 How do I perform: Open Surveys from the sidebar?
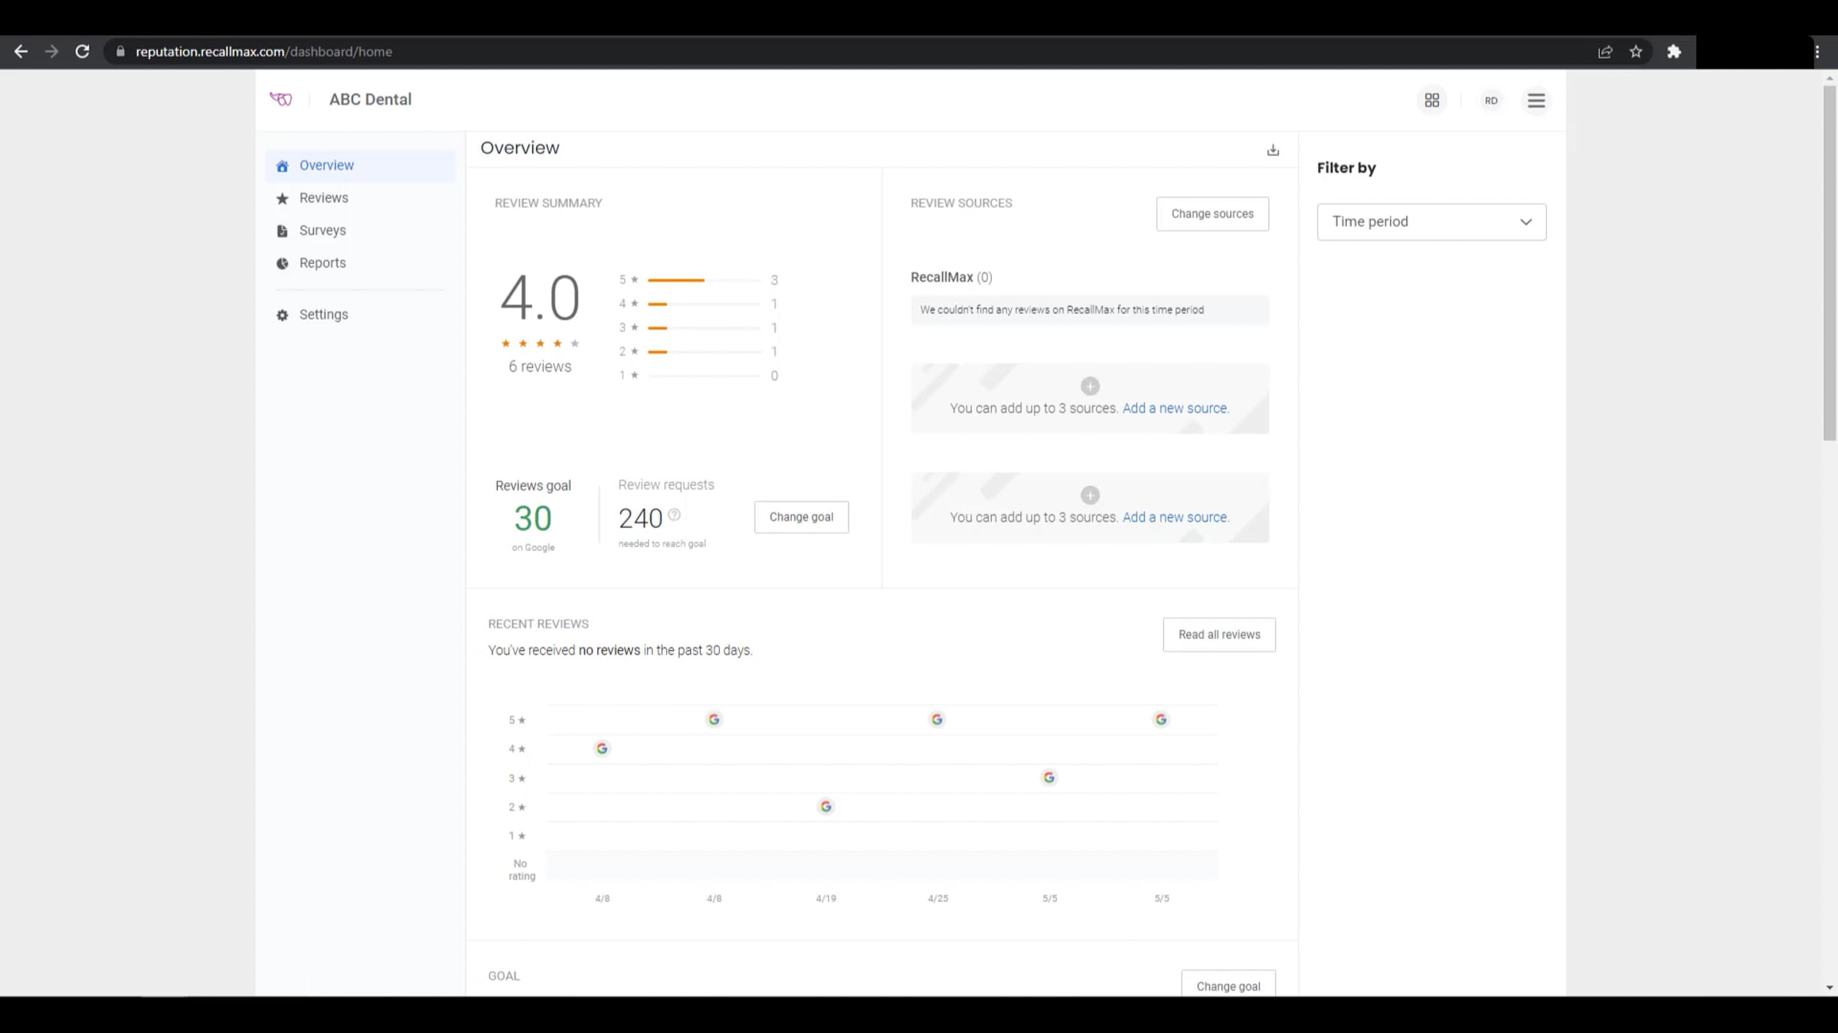pyautogui.click(x=322, y=230)
